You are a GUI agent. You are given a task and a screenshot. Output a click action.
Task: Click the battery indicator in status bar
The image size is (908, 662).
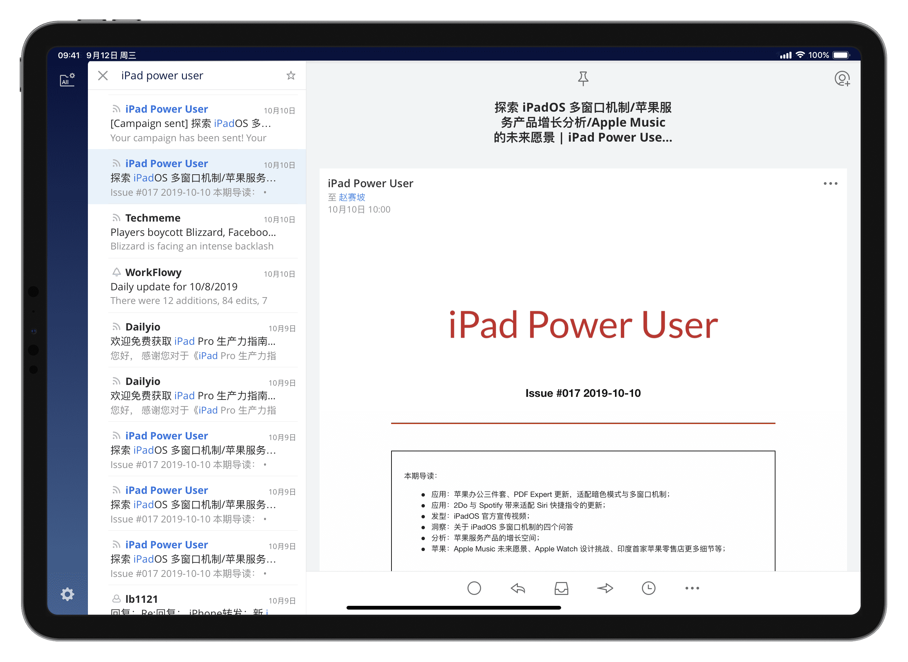click(x=841, y=55)
